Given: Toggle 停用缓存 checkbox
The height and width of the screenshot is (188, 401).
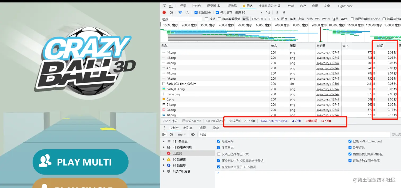Looking at the screenshot, I should [217, 12].
